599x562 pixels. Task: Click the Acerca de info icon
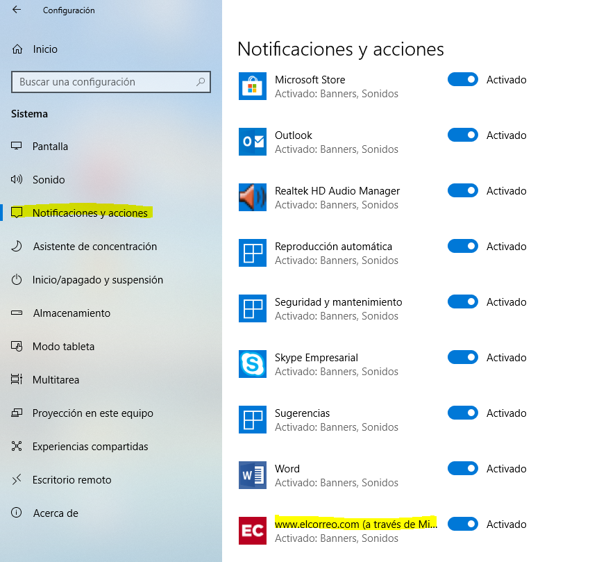17,512
